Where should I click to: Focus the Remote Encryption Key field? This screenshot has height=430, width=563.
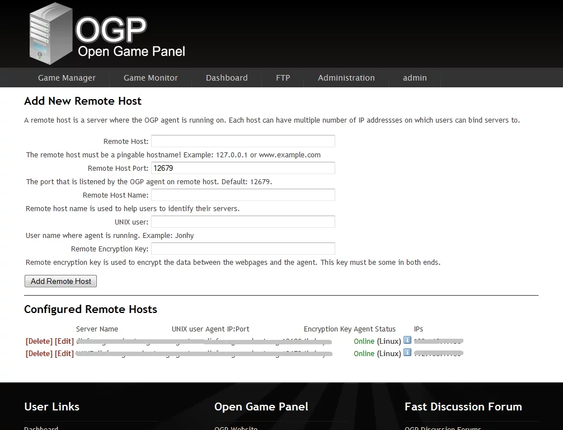[243, 249]
